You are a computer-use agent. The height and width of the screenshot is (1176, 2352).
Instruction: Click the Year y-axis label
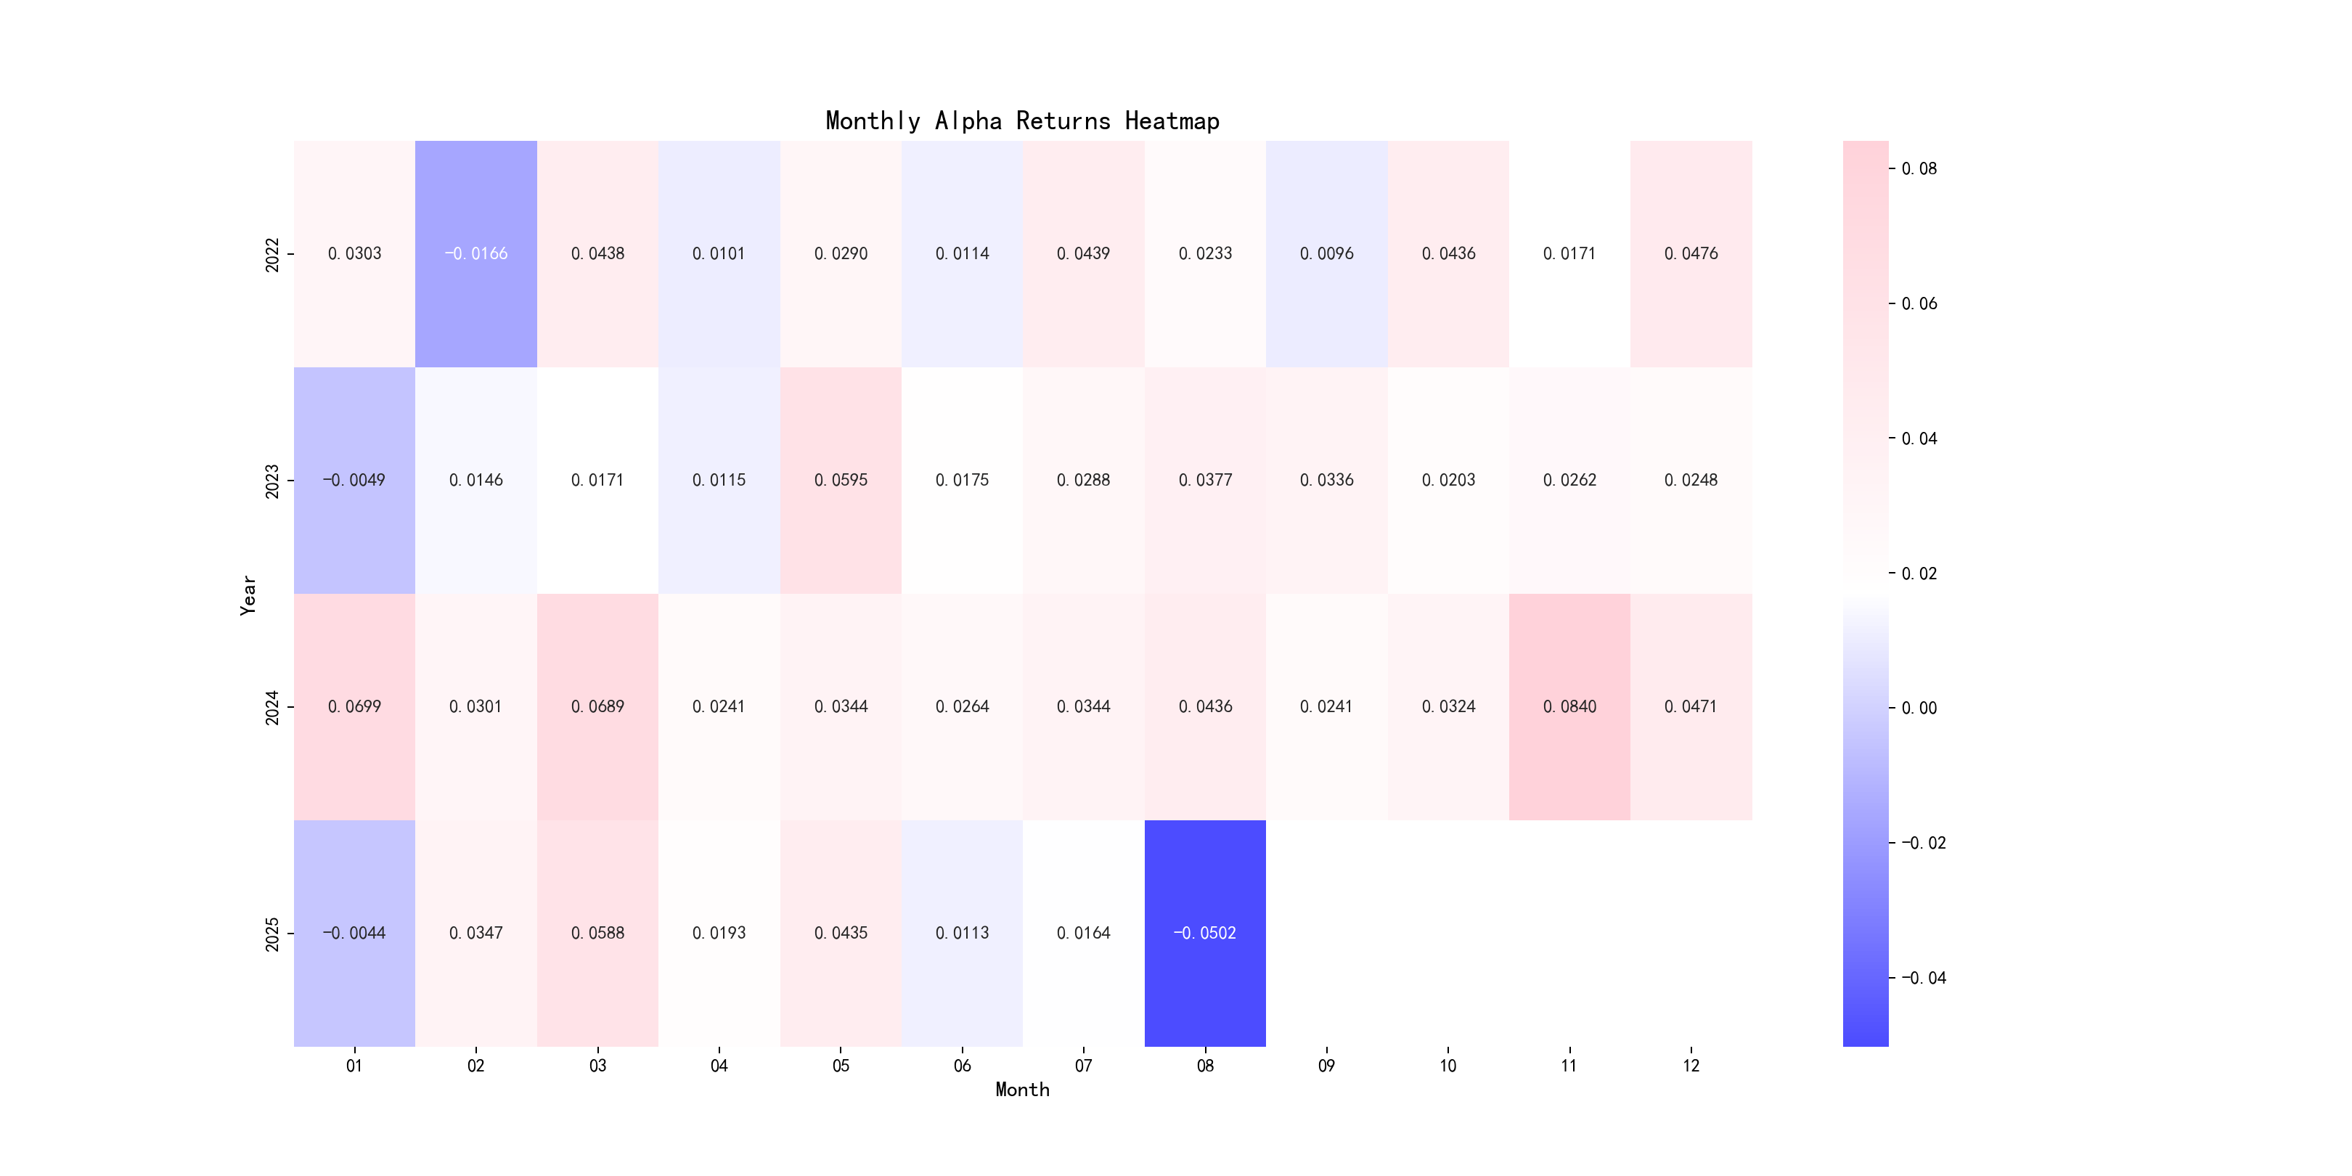tap(248, 595)
